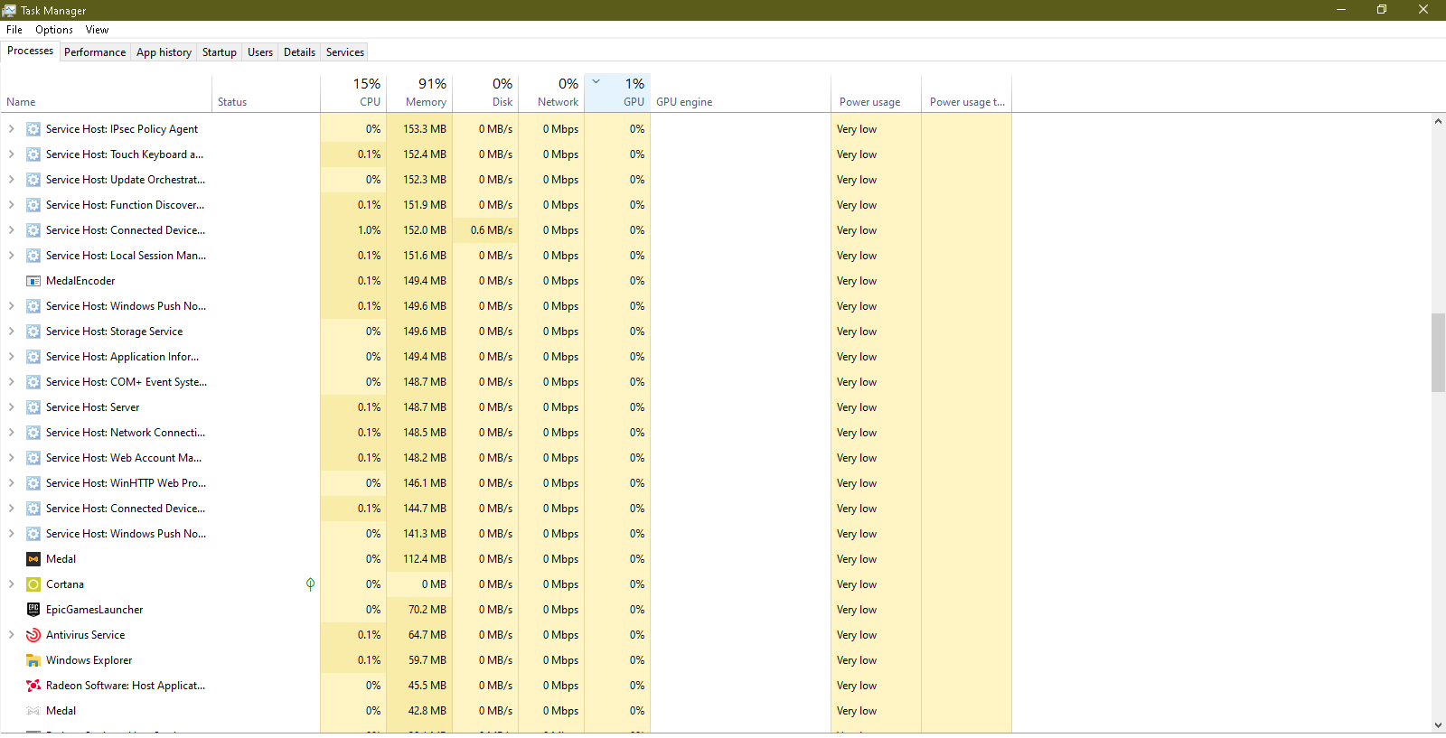Sort processes by the Name column
The image size is (1446, 738).
[x=107, y=93]
